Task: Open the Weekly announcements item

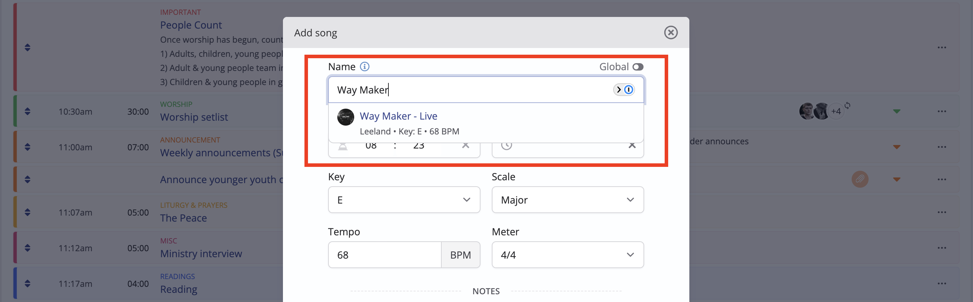Action: (x=221, y=153)
